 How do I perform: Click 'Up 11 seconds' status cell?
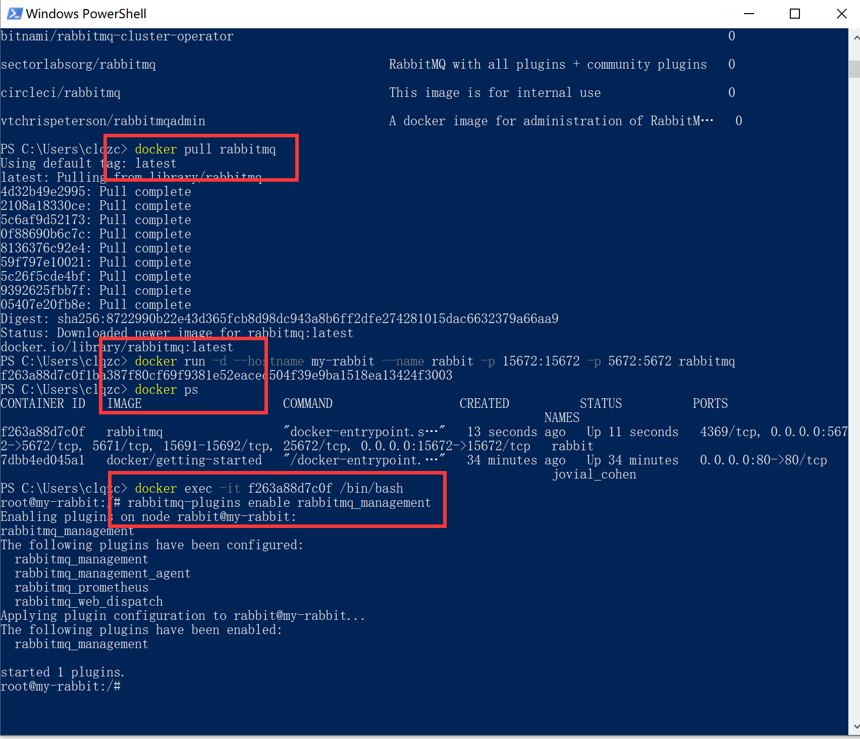click(633, 432)
